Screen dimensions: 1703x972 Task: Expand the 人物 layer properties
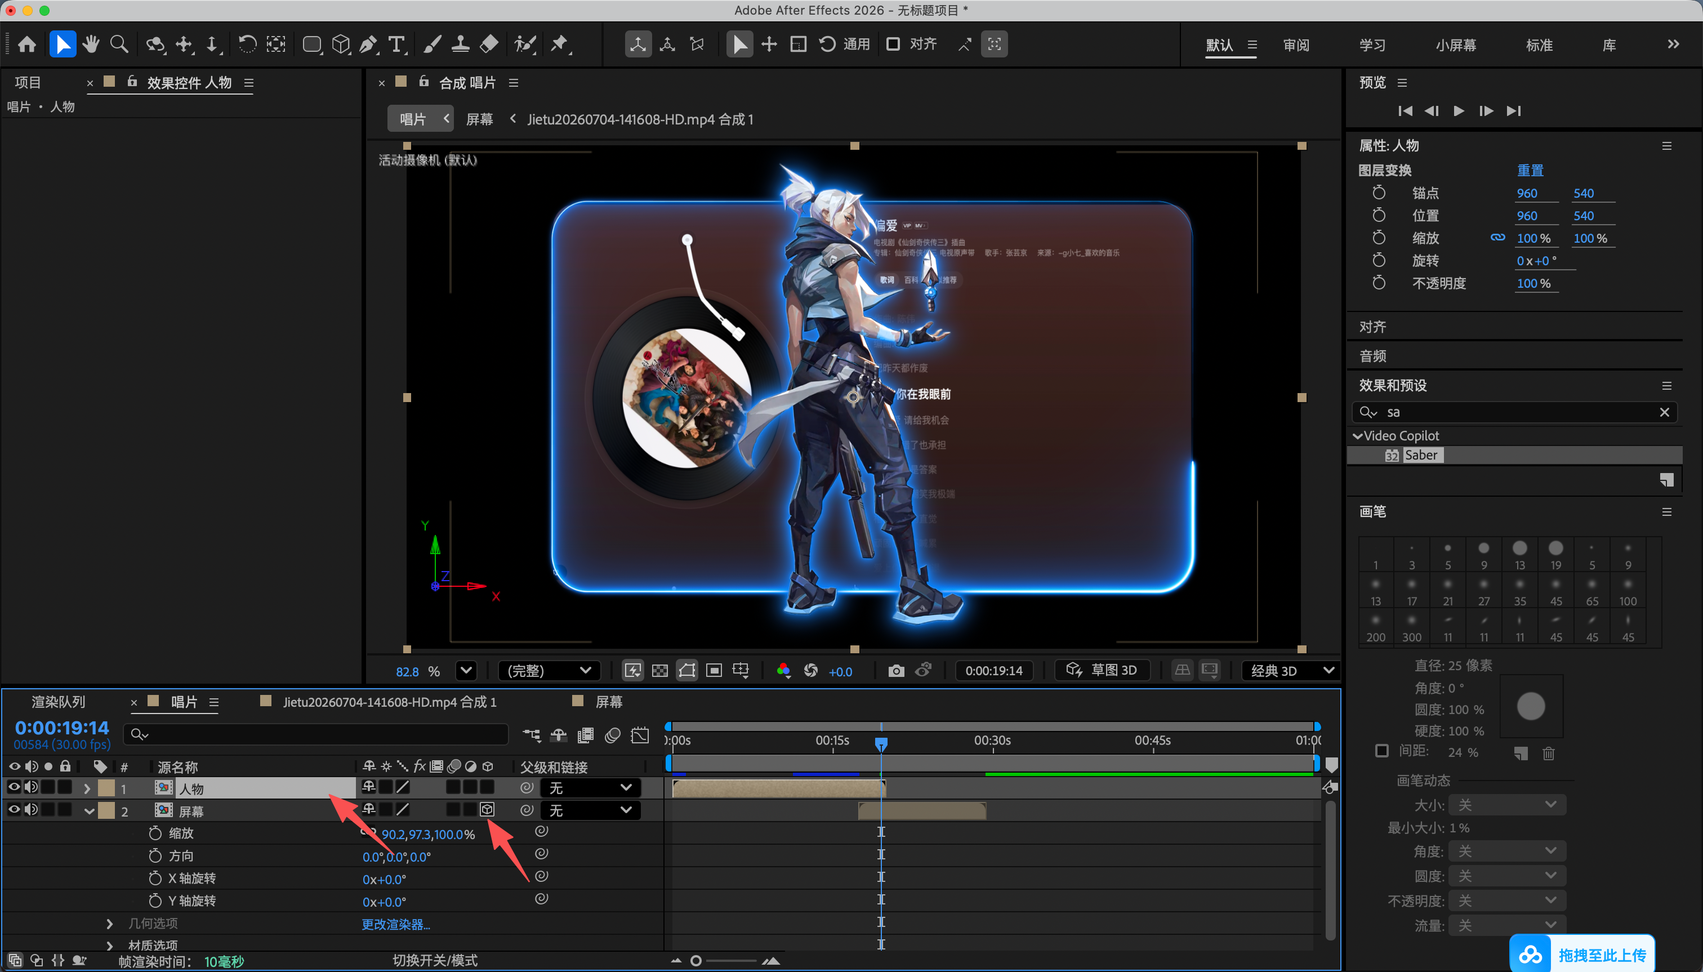87,788
